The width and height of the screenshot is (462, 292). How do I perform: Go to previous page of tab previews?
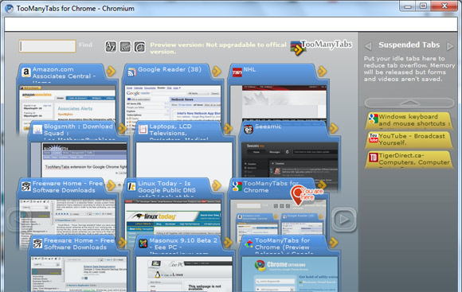click(14, 220)
